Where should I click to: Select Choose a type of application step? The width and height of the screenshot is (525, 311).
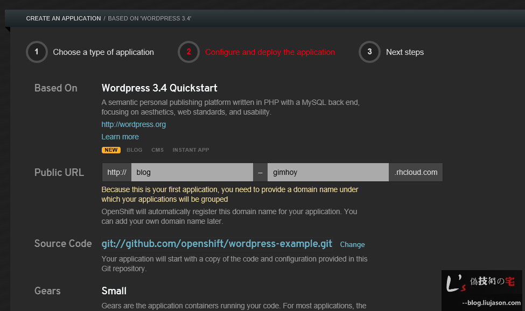click(x=103, y=52)
